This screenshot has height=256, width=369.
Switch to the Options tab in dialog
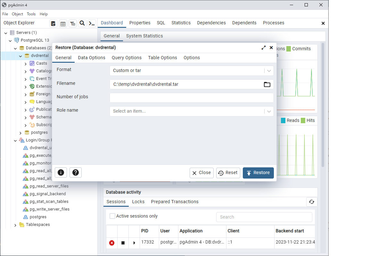tap(192, 58)
